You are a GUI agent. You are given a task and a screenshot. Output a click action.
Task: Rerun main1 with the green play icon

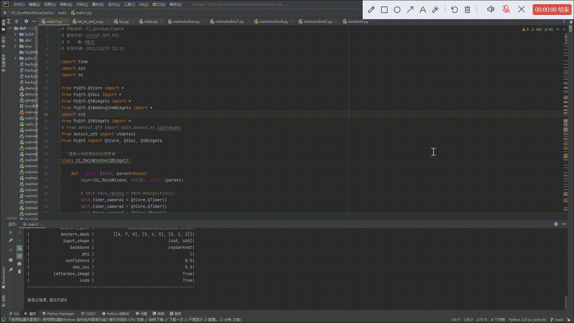[11, 232]
